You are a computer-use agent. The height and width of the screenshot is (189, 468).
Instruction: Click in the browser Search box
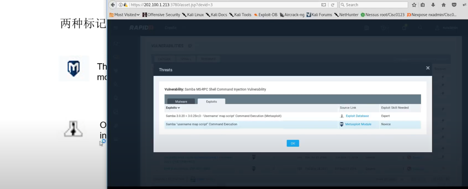click(374, 5)
